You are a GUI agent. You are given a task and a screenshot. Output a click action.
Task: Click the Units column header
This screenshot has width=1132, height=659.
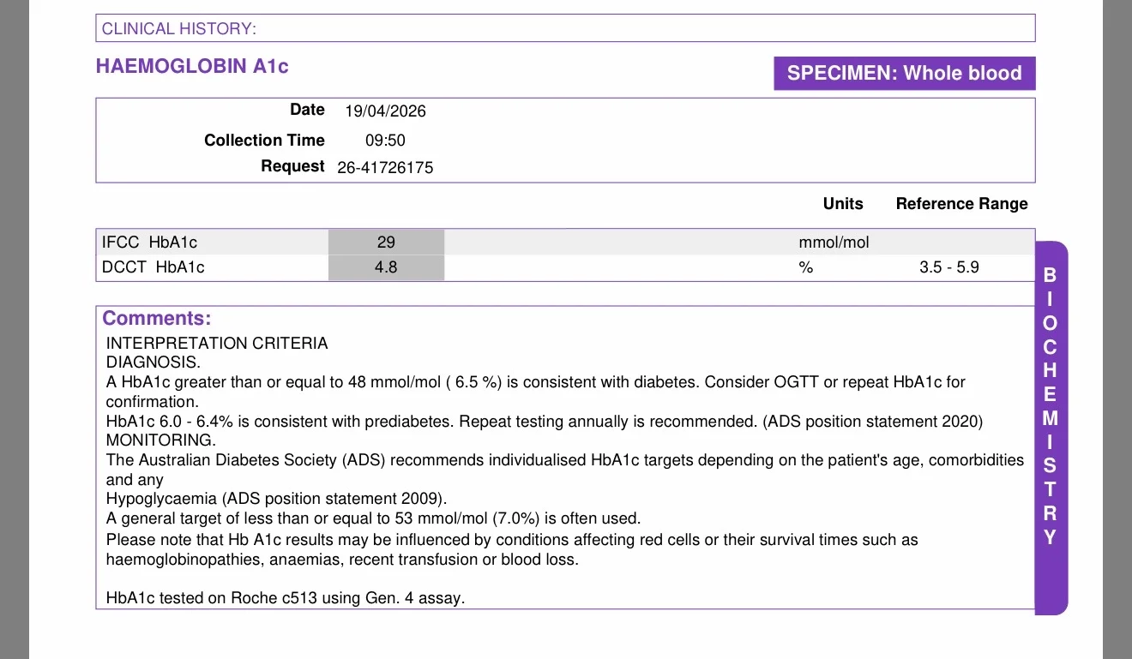pyautogui.click(x=843, y=204)
